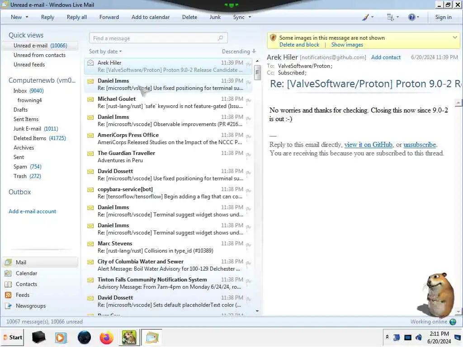Click Forward in the toolbar

(109, 17)
